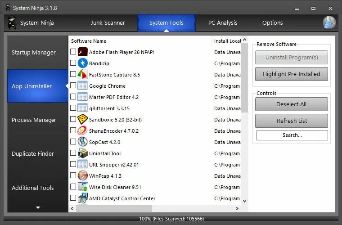Viewport: 342px width, 225px height.
Task: Click the FastStone Capture icon
Action: pos(83,75)
